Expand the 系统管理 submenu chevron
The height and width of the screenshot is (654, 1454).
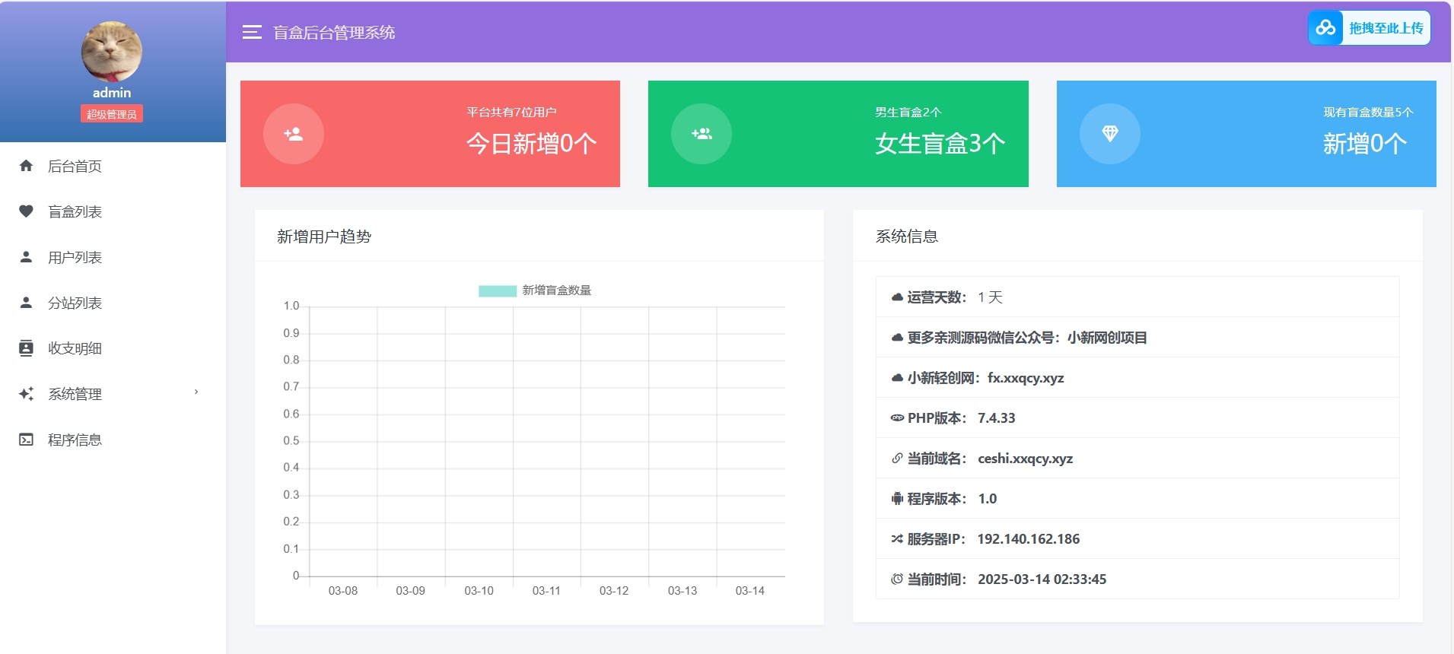click(x=196, y=392)
